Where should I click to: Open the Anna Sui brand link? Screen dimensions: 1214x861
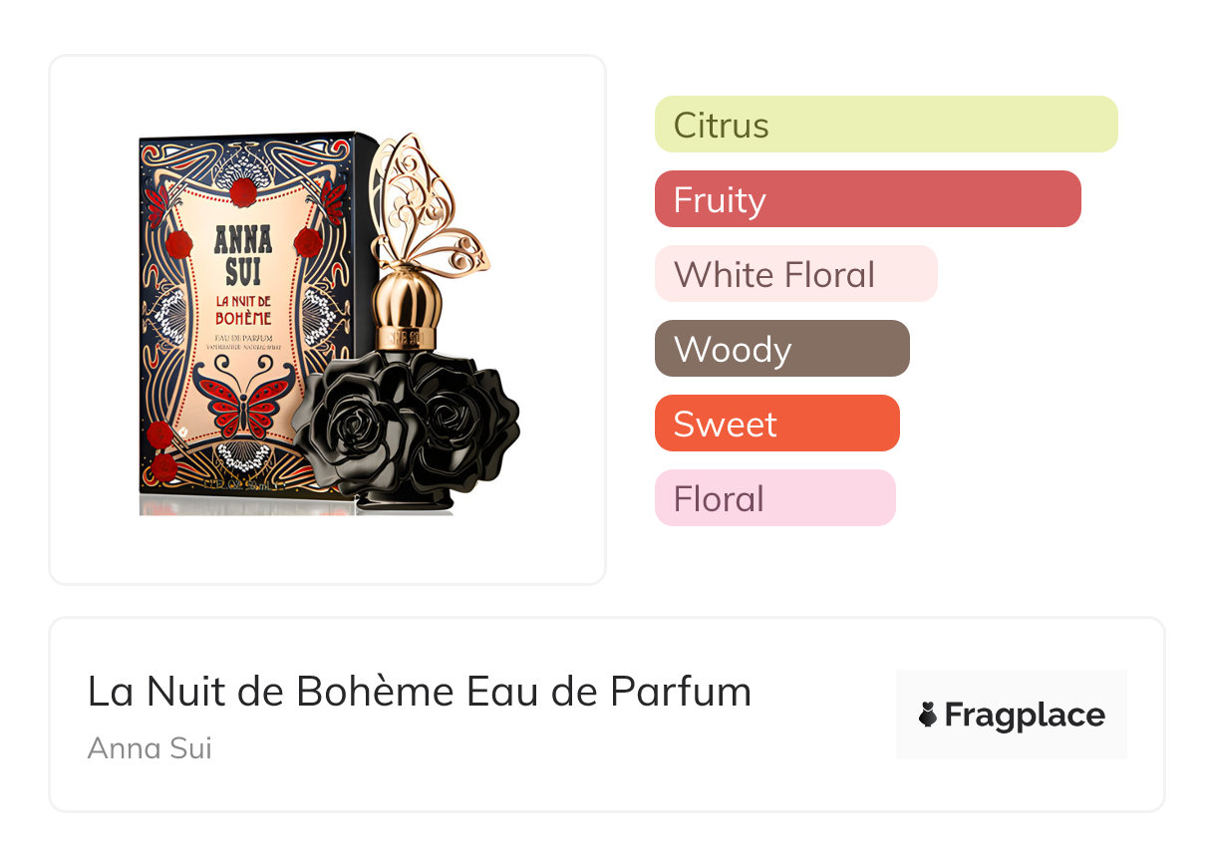150,747
